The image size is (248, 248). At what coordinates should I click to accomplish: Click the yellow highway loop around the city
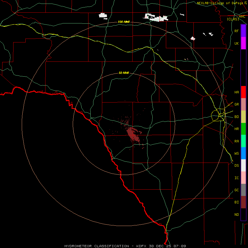click(x=218, y=115)
